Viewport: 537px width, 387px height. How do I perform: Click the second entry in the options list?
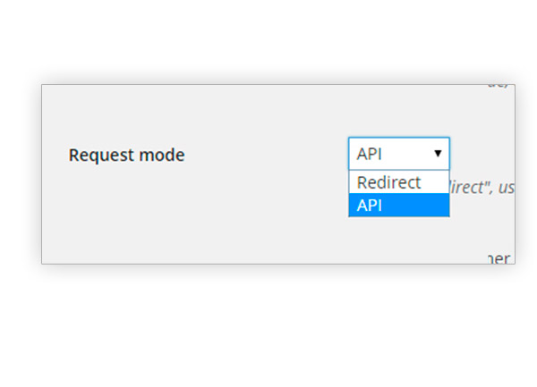(x=398, y=206)
